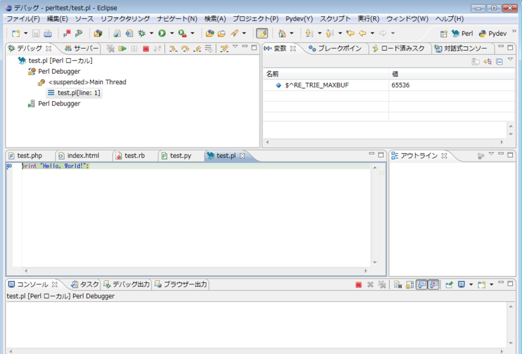Toggle Scroll Lock in Console toolbar
Viewport: 522px width, 354px height.
pyautogui.click(x=410, y=284)
